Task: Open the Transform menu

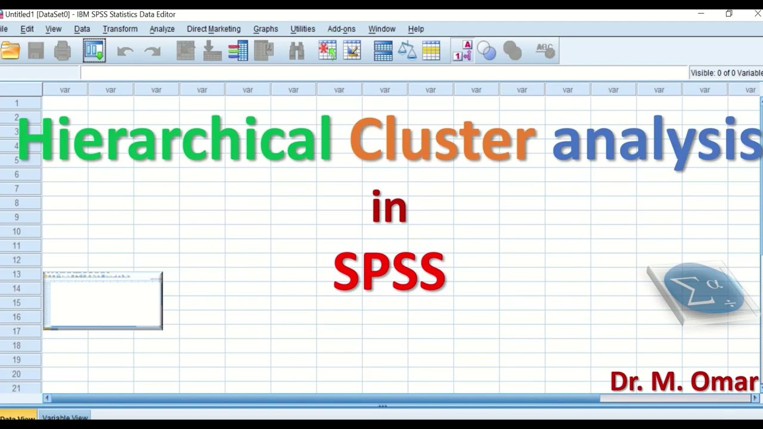Action: 120,29
